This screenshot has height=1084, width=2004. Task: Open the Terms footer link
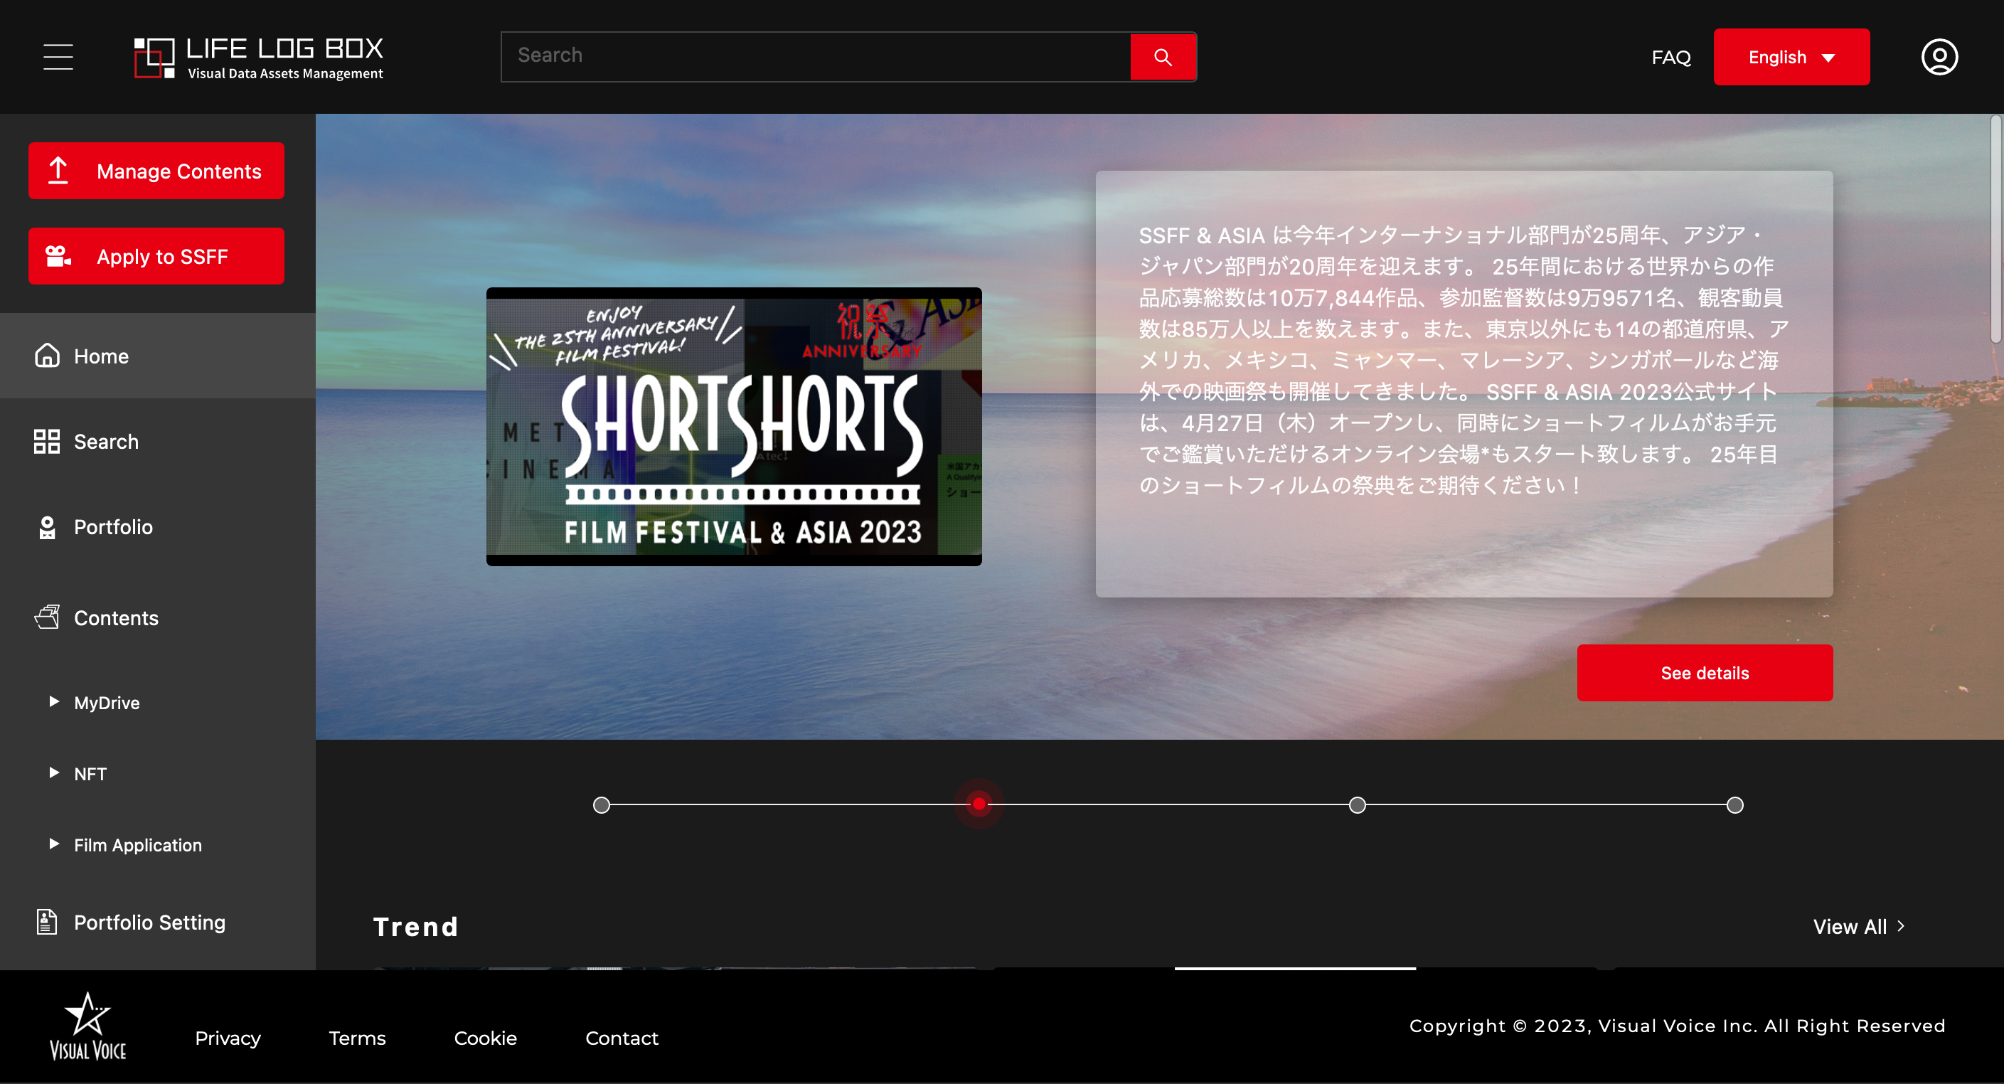[357, 1038]
